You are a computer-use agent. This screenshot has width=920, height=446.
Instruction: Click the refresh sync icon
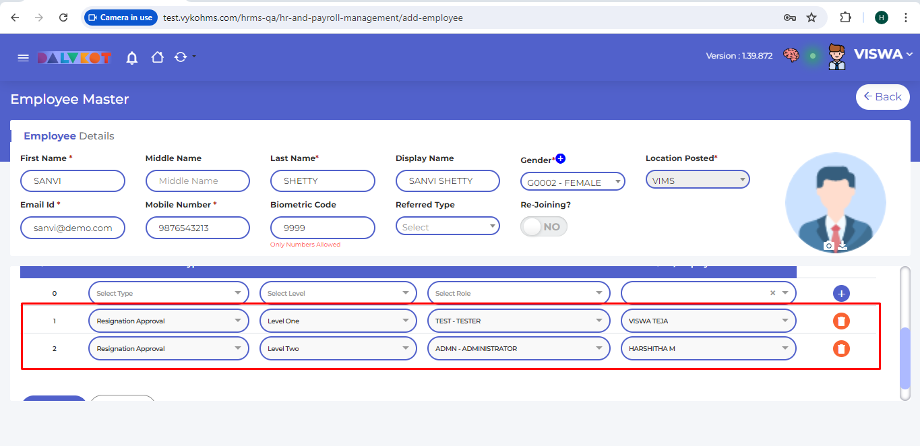click(x=181, y=58)
